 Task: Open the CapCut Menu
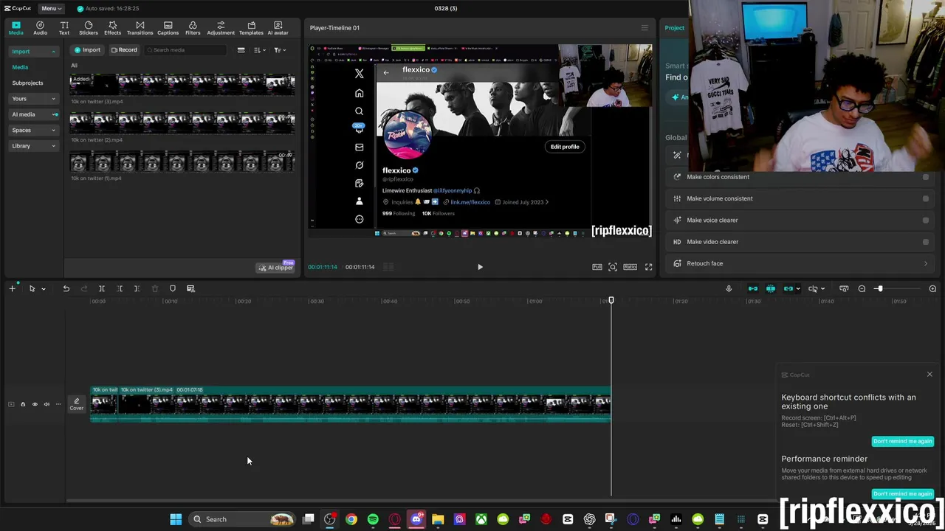[x=51, y=8]
